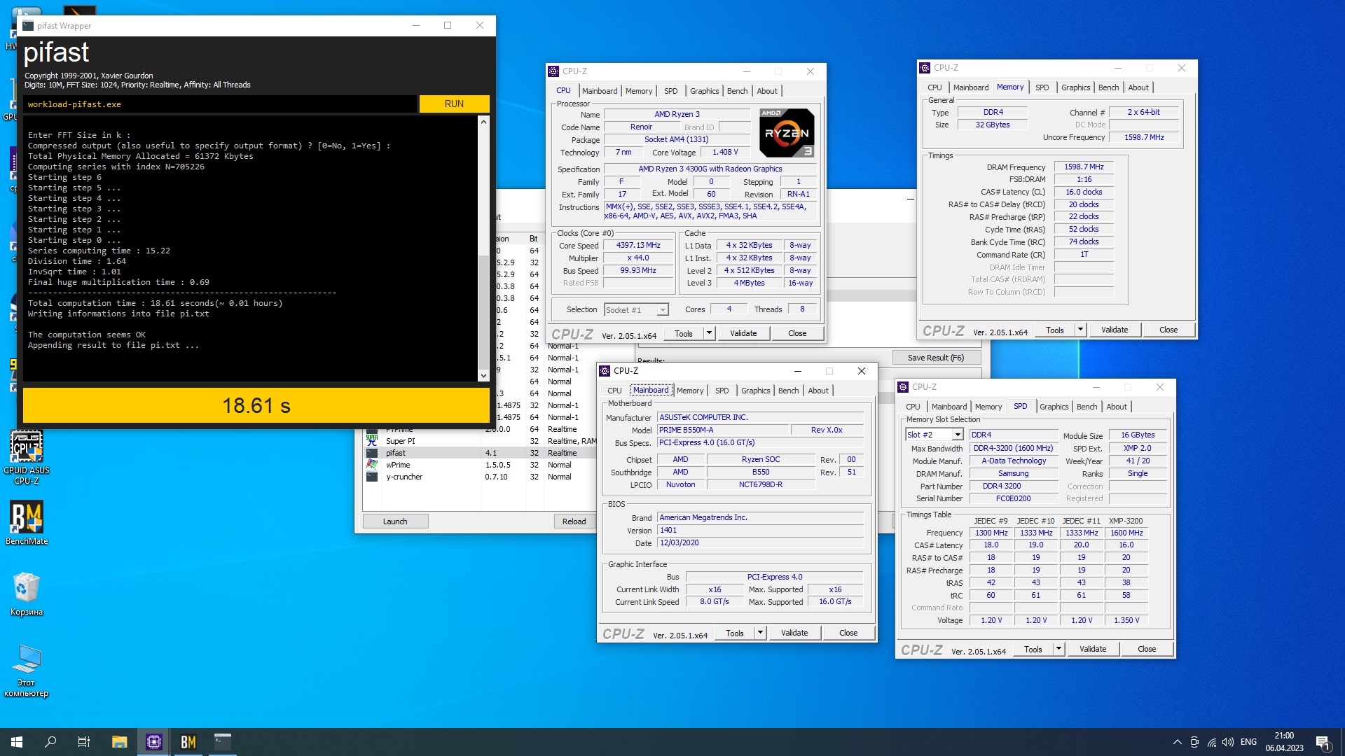
Task: Select the Super PI row in BenchMate
Action: point(480,441)
